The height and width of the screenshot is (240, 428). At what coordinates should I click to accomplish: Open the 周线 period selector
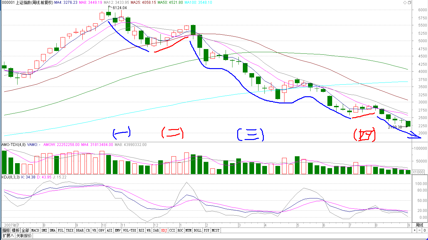(x=420, y=225)
